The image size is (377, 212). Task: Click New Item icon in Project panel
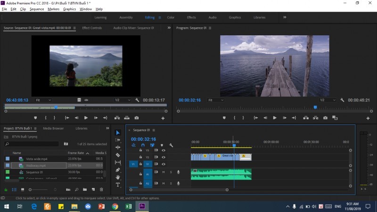[x=93, y=190]
